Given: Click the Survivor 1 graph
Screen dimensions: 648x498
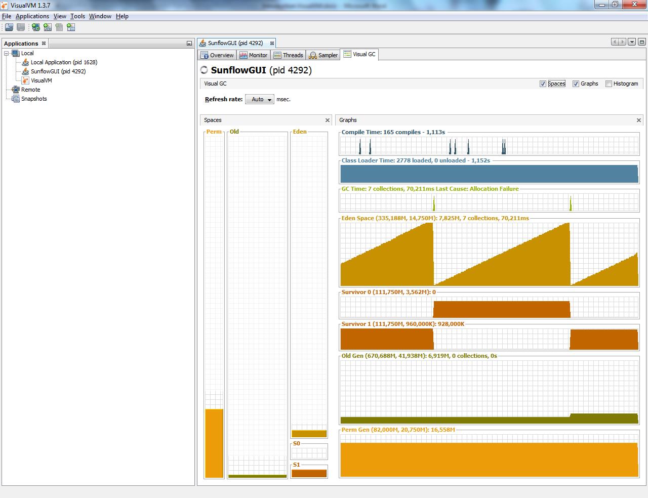Looking at the screenshot, I should pyautogui.click(x=489, y=339).
